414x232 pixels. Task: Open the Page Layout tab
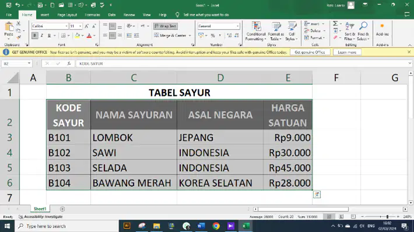point(67,15)
